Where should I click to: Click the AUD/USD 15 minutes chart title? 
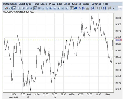coord(19,12)
